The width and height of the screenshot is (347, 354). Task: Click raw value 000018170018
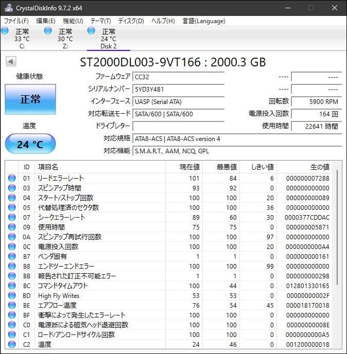(308, 306)
